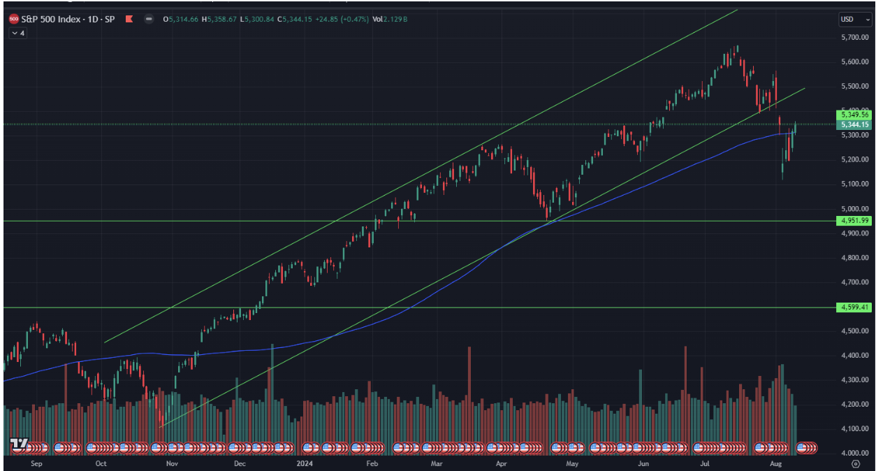The width and height of the screenshot is (876, 471).
Task: Click the gray minus circle icon in the legend
Action: (x=149, y=19)
